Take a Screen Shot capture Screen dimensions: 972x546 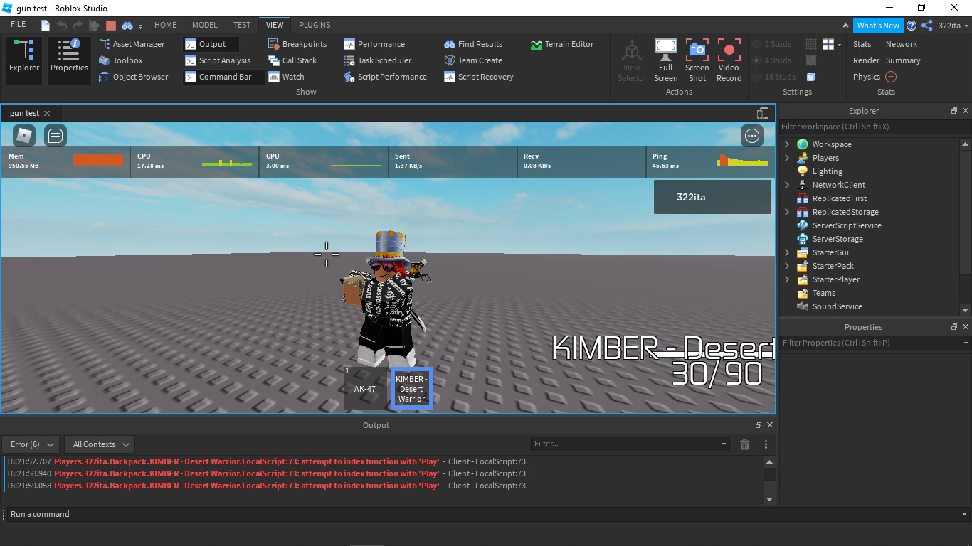(x=697, y=60)
